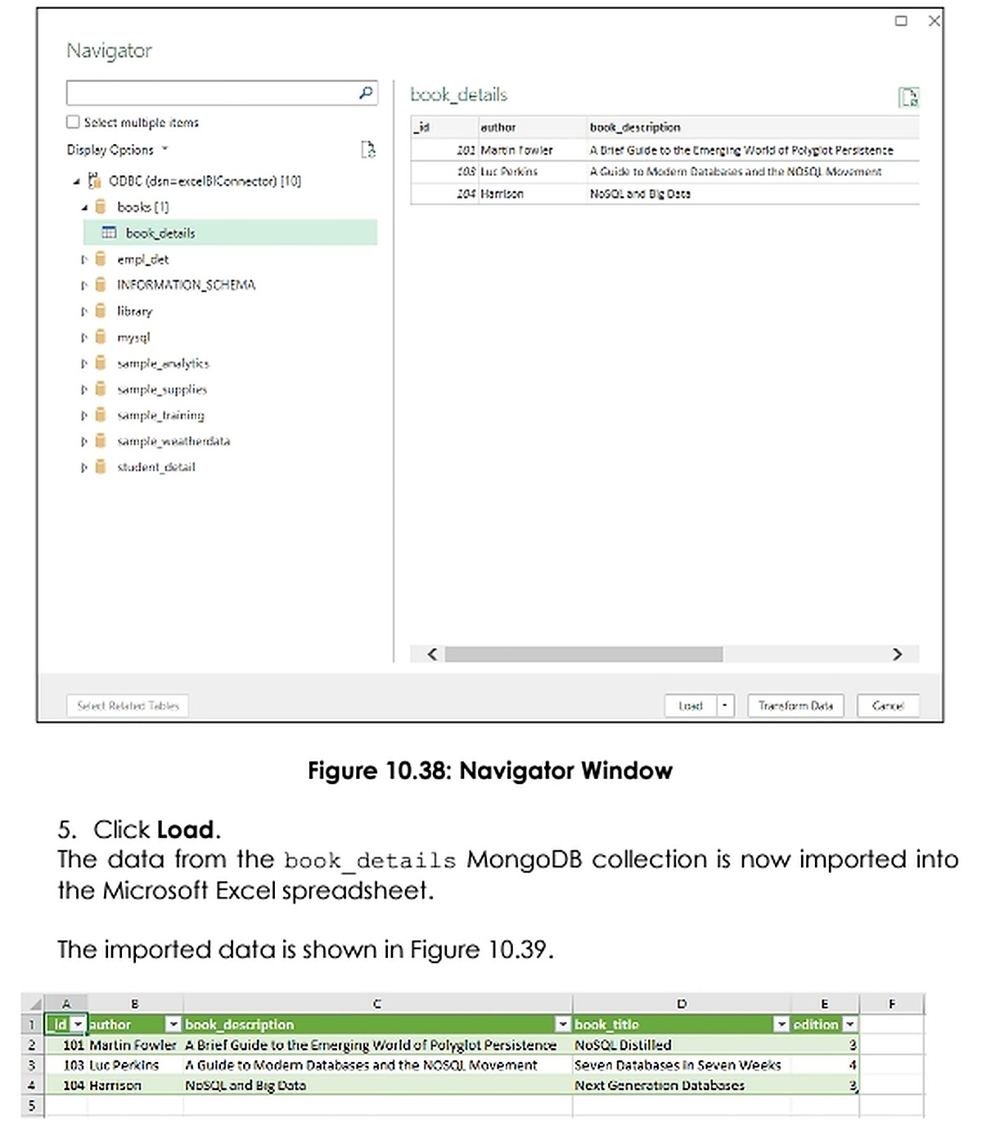Click the Cancel button

(x=888, y=705)
